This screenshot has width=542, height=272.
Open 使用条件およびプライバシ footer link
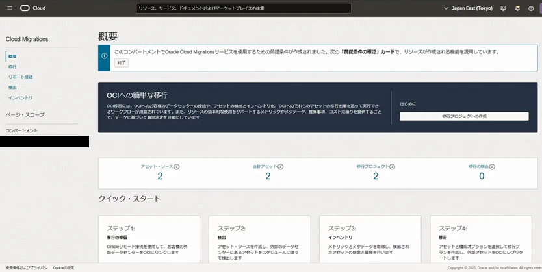pyautogui.click(x=26, y=268)
